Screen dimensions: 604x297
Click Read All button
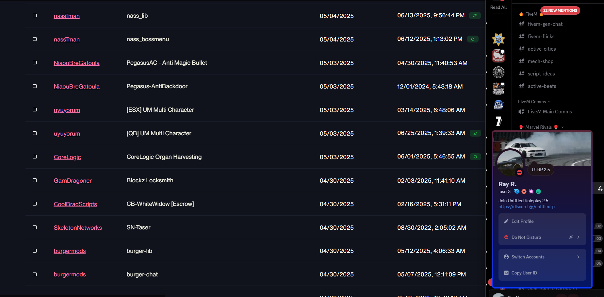(498, 7)
